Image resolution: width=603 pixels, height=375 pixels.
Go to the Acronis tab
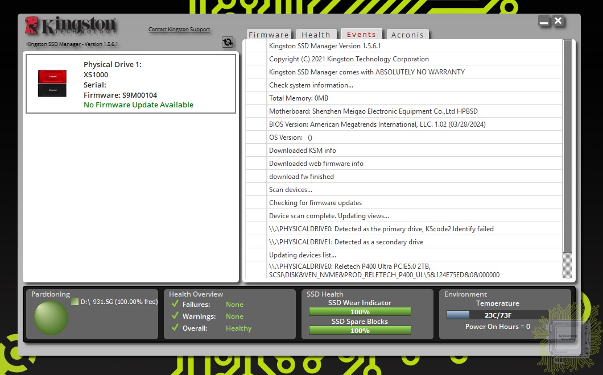(407, 35)
